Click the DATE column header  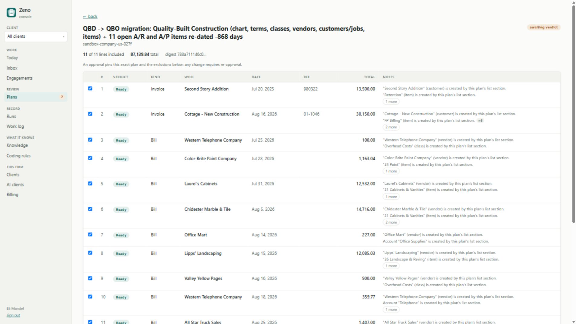pyautogui.click(x=256, y=77)
